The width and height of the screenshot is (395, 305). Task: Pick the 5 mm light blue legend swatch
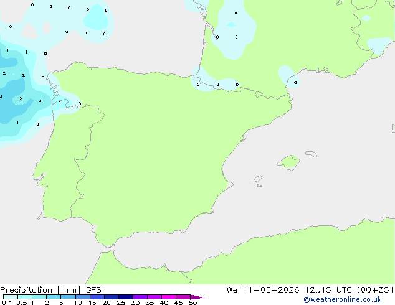tap(68, 297)
